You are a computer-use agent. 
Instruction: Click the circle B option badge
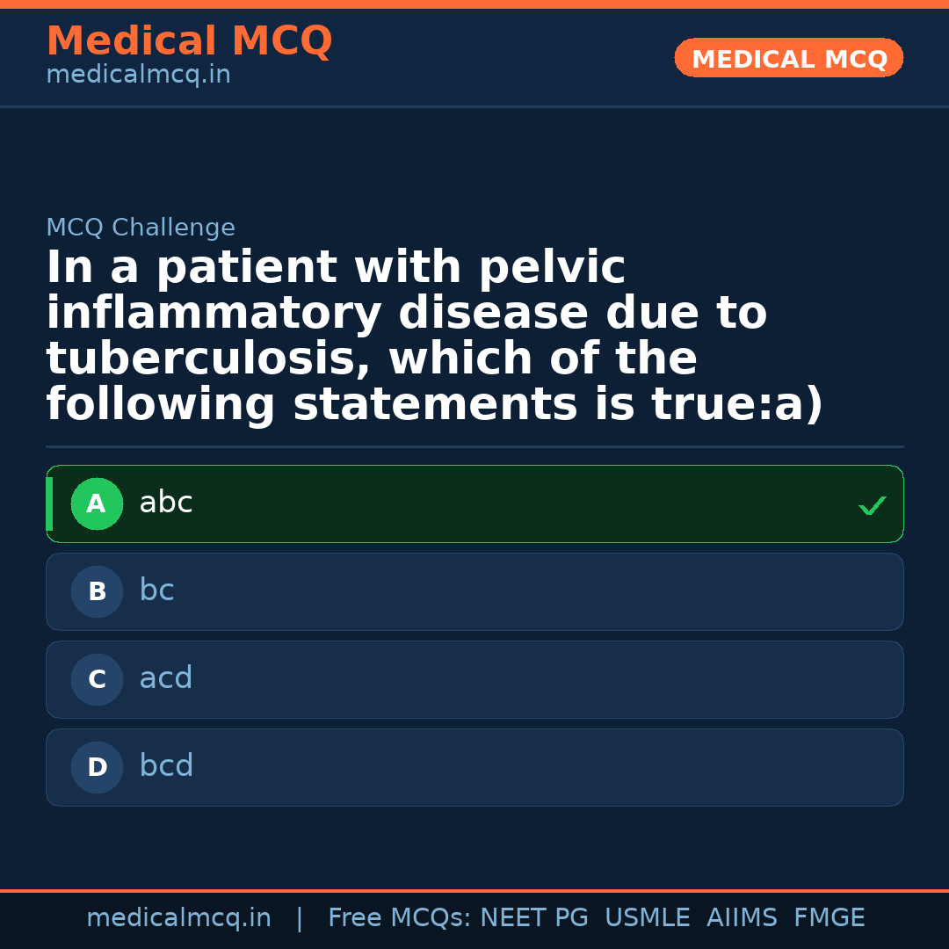click(97, 592)
